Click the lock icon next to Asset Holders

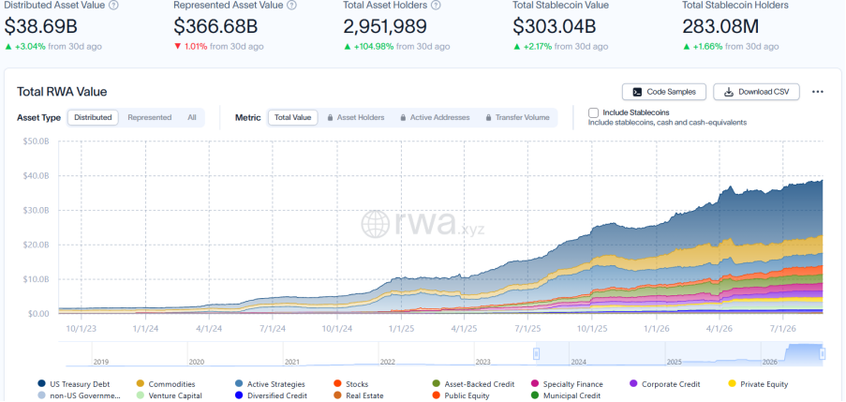click(x=330, y=118)
